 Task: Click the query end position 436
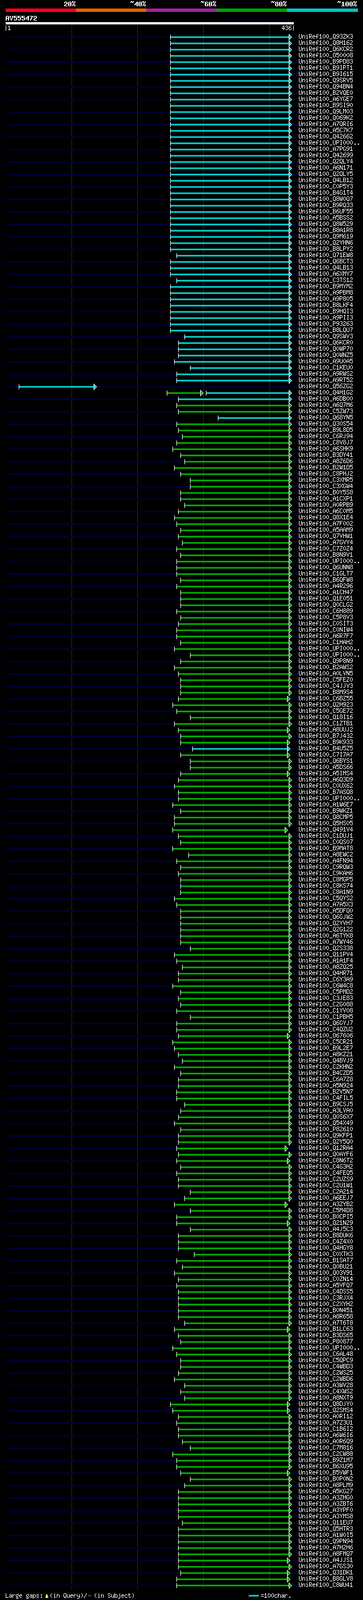[x=286, y=28]
